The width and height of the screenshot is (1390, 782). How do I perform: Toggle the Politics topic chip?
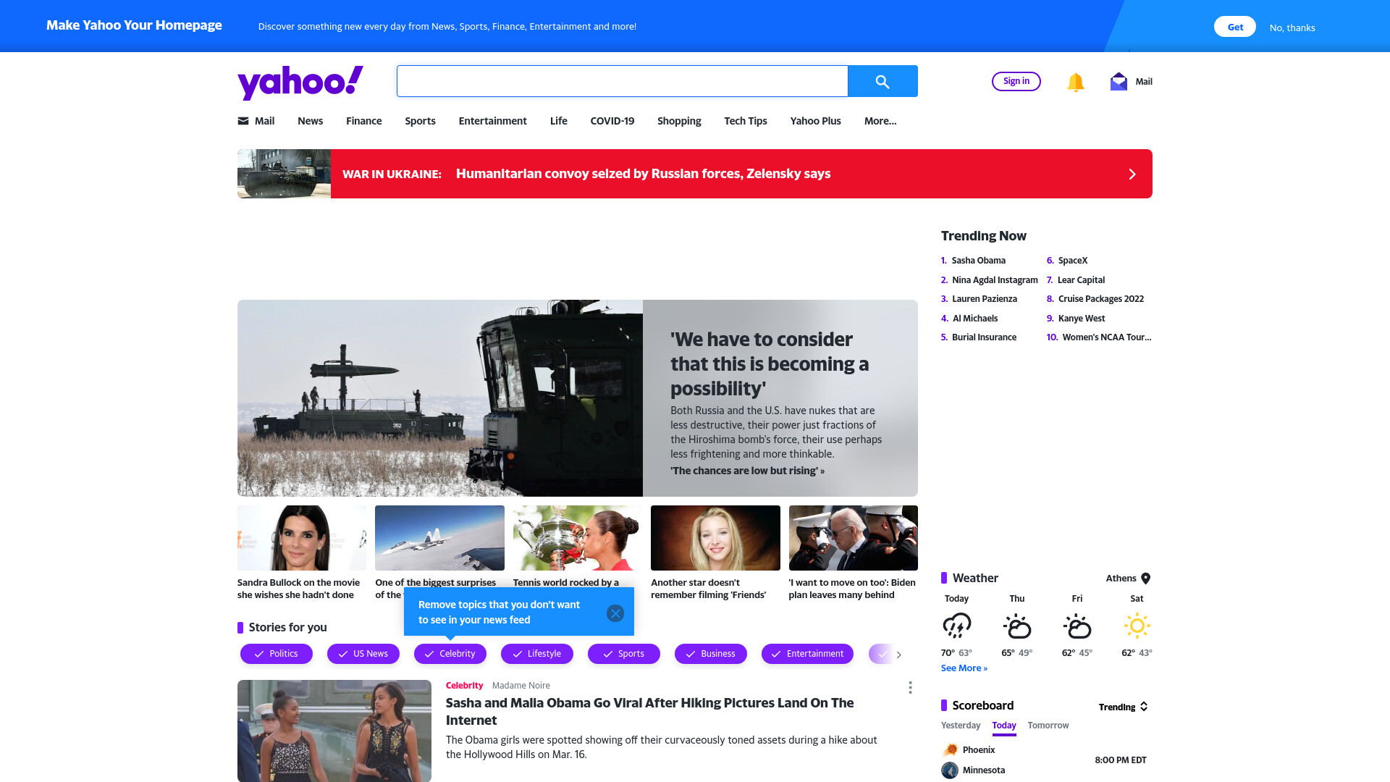277,654
